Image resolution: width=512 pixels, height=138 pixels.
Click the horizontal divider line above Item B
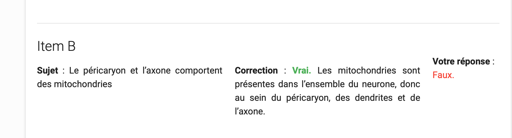click(x=268, y=23)
